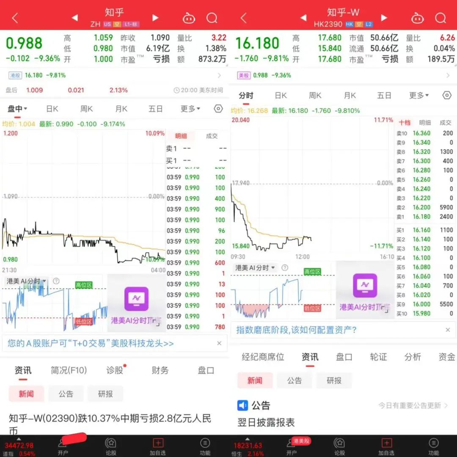Open news headline 知乎-W(02390)跌10.37%
The height and width of the screenshot is (457, 457).
(x=110, y=423)
